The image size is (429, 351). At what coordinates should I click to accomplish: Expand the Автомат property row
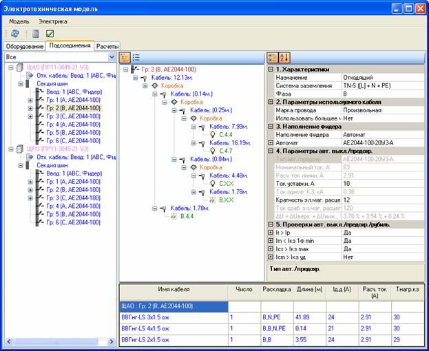pos(271,142)
